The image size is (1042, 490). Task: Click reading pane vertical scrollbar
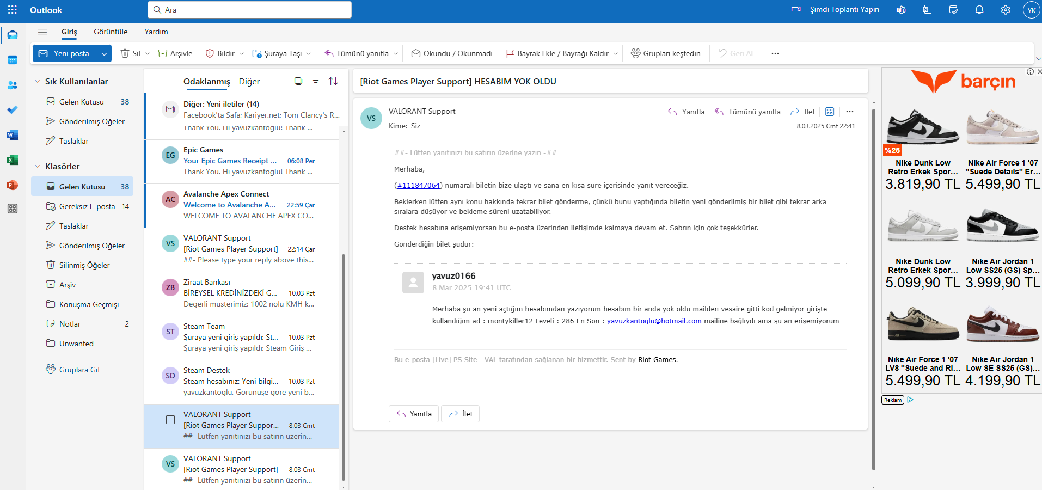[x=874, y=289]
